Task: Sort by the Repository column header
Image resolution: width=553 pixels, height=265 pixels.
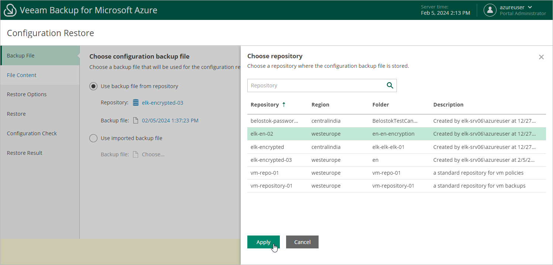Action: pos(265,105)
